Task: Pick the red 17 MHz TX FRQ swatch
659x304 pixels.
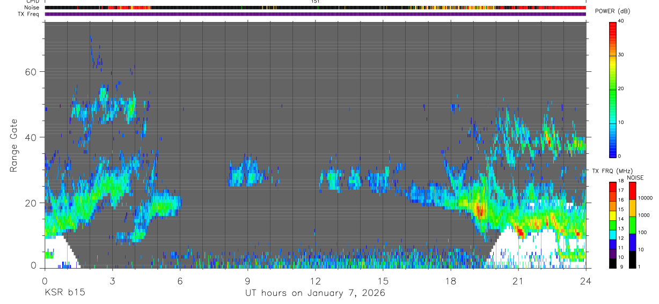Action: [x=613, y=190]
